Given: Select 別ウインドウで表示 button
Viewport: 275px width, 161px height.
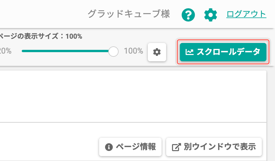Looking at the screenshot, I should (214, 147).
